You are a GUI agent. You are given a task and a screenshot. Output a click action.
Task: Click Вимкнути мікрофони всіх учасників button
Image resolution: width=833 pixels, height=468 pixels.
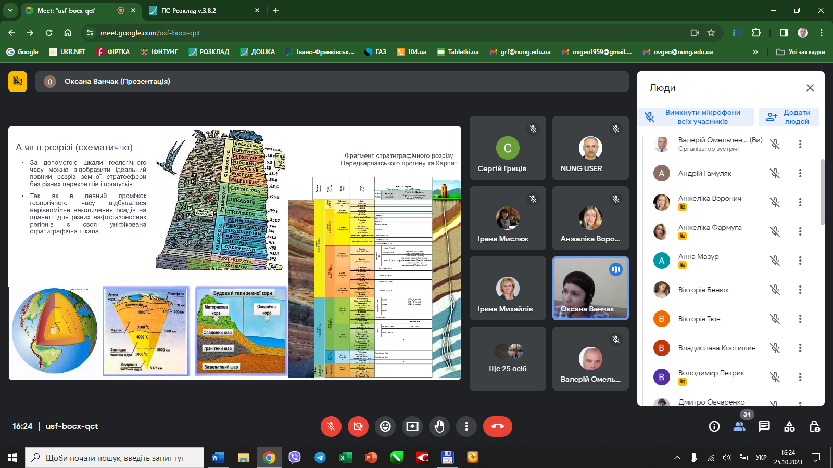click(696, 117)
